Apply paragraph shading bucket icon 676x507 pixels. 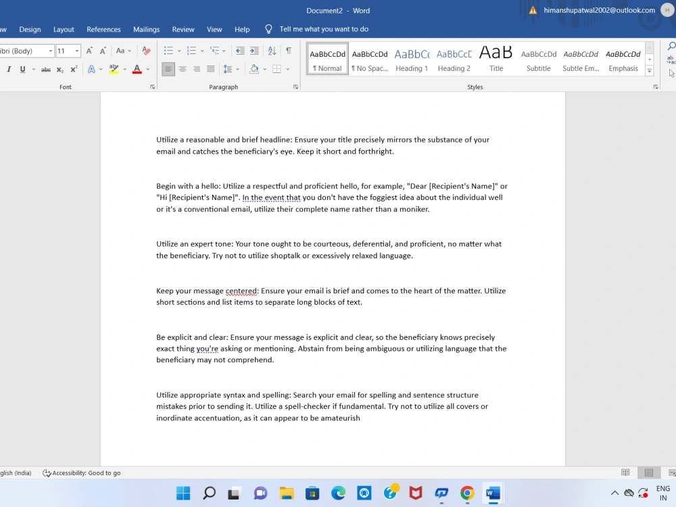point(254,69)
